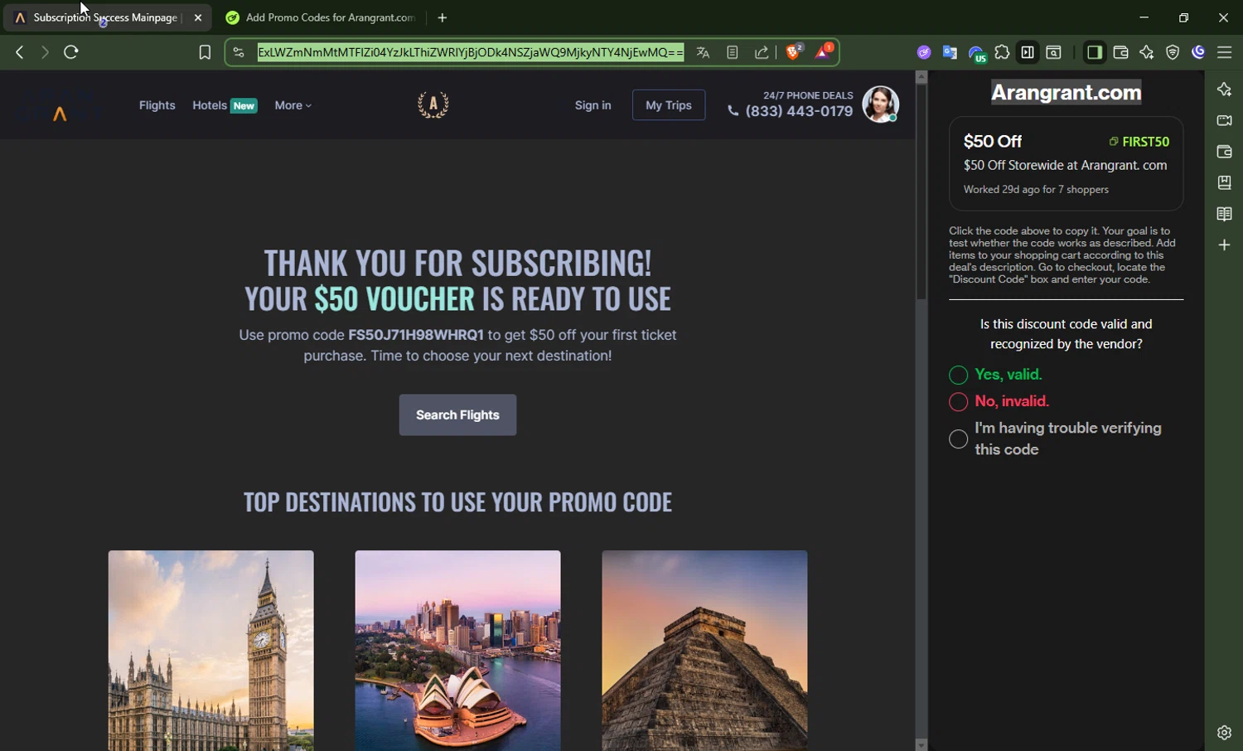The width and height of the screenshot is (1243, 751).
Task: Open the Sydney Opera House destination image
Action: click(x=457, y=651)
